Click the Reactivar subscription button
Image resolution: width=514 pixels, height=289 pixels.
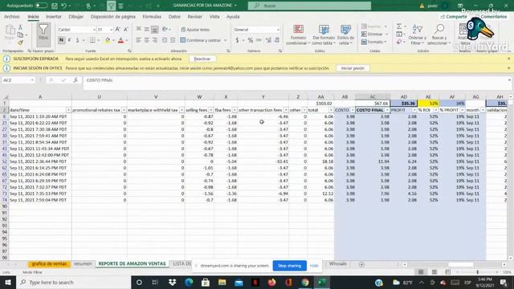[202, 59]
